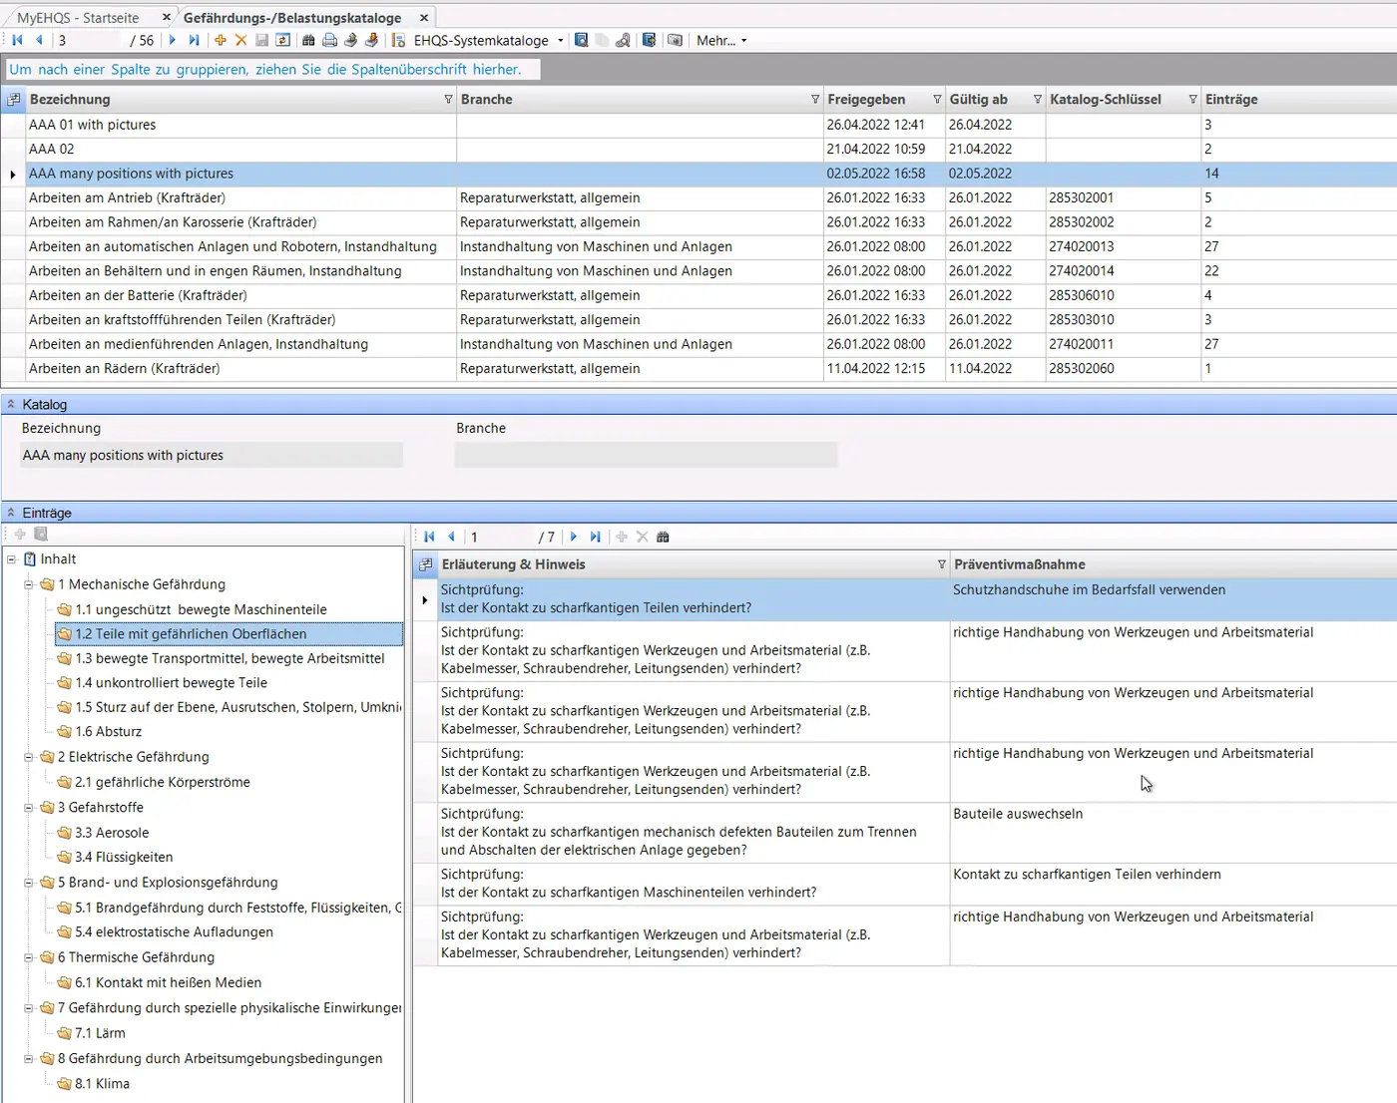
Task: Sort by the Gültig ab column header
Action: point(978,100)
